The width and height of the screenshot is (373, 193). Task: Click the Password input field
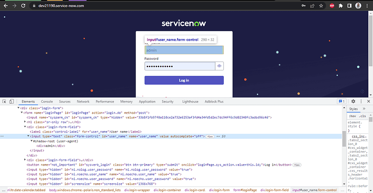(x=180, y=66)
